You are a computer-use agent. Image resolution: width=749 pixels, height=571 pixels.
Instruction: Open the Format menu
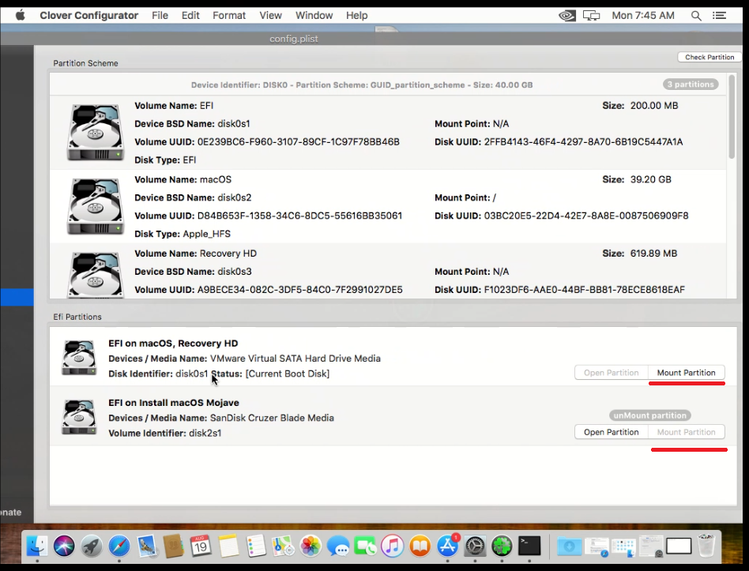point(229,15)
